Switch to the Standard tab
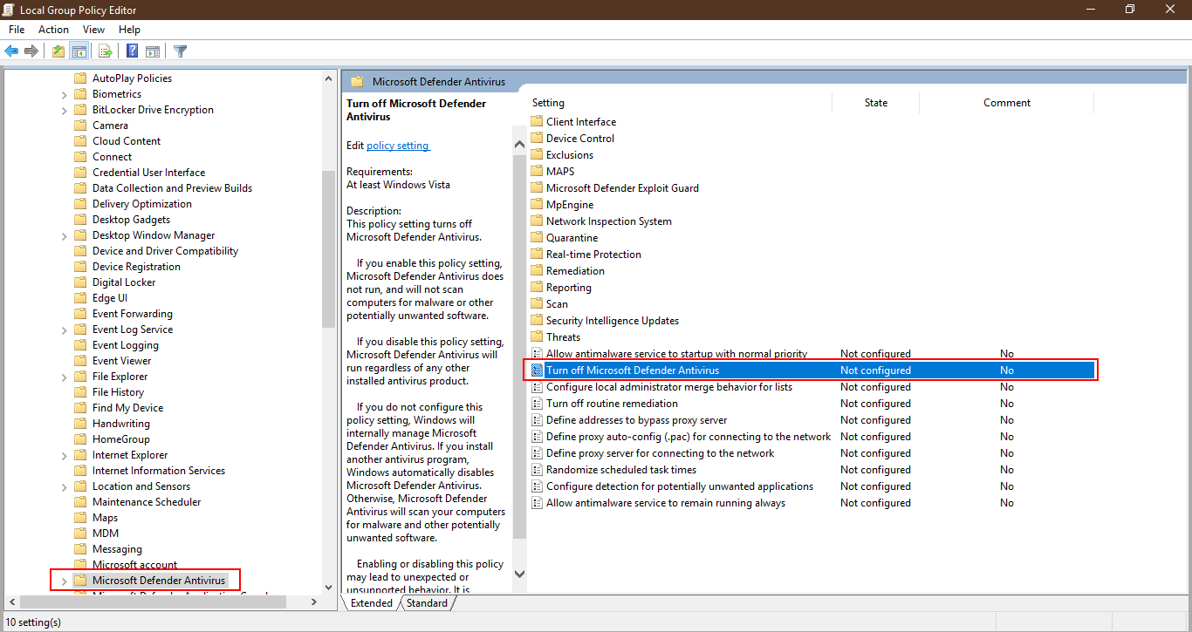This screenshot has width=1192, height=632. click(427, 603)
